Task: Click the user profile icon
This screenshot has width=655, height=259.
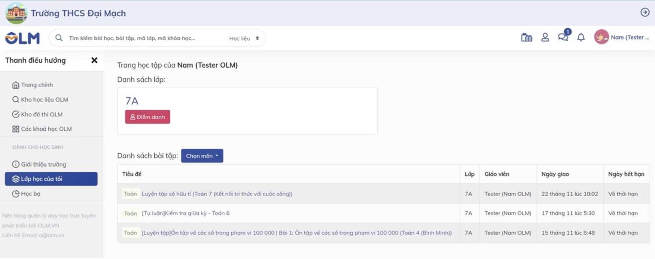Action: point(545,37)
